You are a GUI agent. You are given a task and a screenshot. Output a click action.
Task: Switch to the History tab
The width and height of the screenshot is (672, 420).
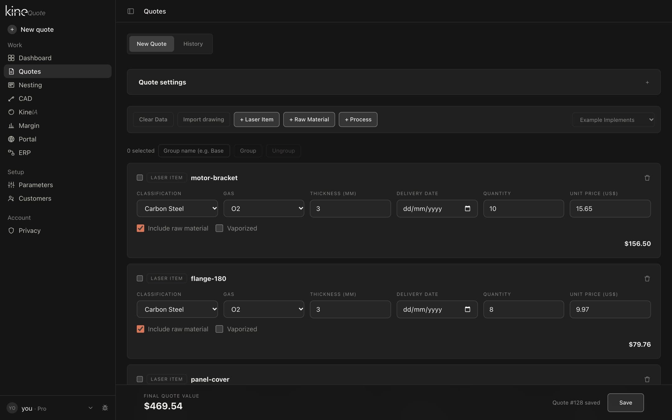tap(193, 44)
